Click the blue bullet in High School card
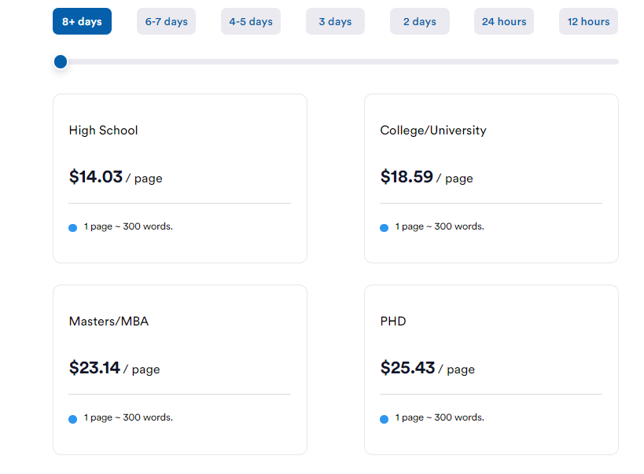Screen dimensions: 644x474 72,228
